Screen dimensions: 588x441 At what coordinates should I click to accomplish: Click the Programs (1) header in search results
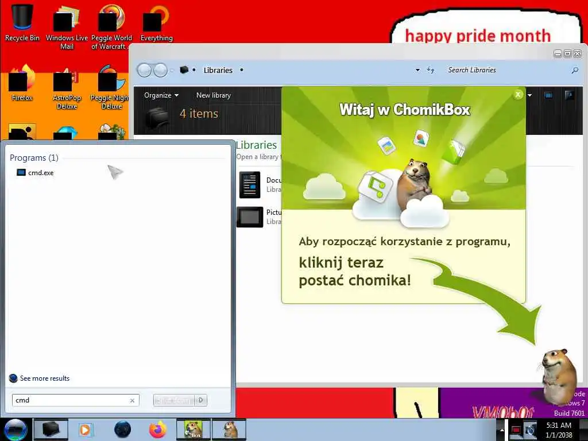pyautogui.click(x=34, y=157)
